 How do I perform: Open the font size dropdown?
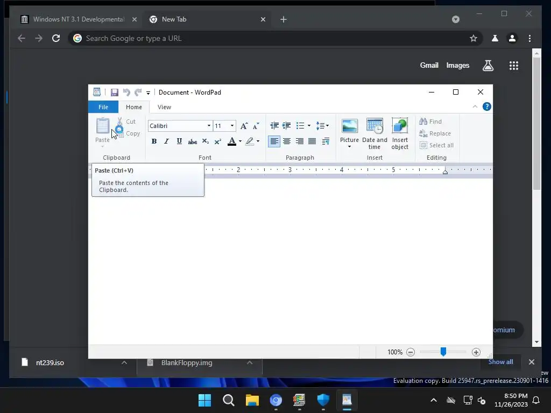[x=232, y=126]
